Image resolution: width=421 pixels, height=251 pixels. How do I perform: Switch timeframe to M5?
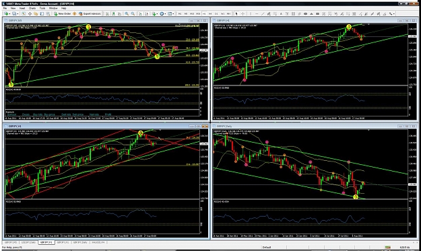[x=186, y=13]
